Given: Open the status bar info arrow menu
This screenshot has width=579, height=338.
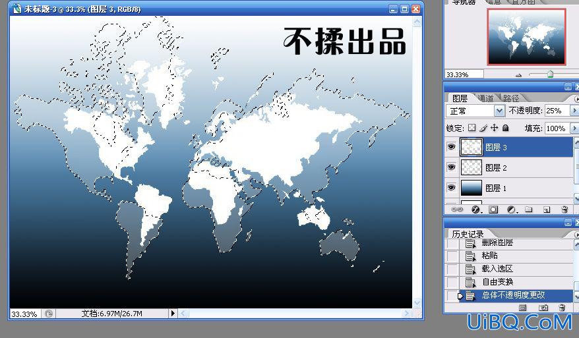Looking at the screenshot, I should tap(172, 314).
